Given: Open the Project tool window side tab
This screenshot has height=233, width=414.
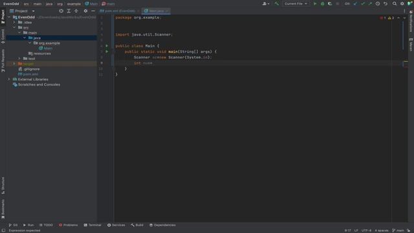Looking at the screenshot, I should (x=3, y=16).
